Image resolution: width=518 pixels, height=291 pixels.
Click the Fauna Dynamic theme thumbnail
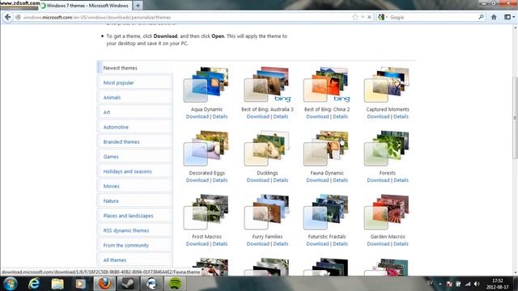[x=326, y=149]
